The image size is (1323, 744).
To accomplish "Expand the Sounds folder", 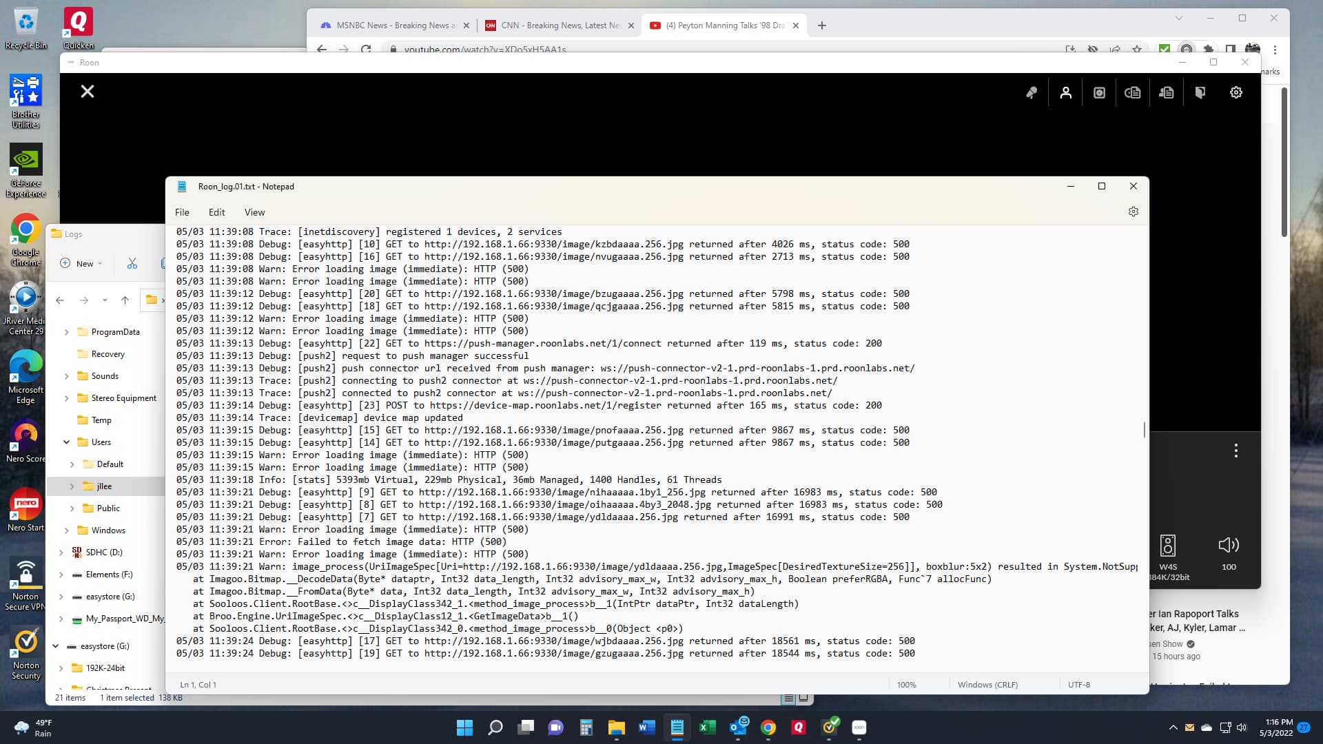I will point(66,376).
